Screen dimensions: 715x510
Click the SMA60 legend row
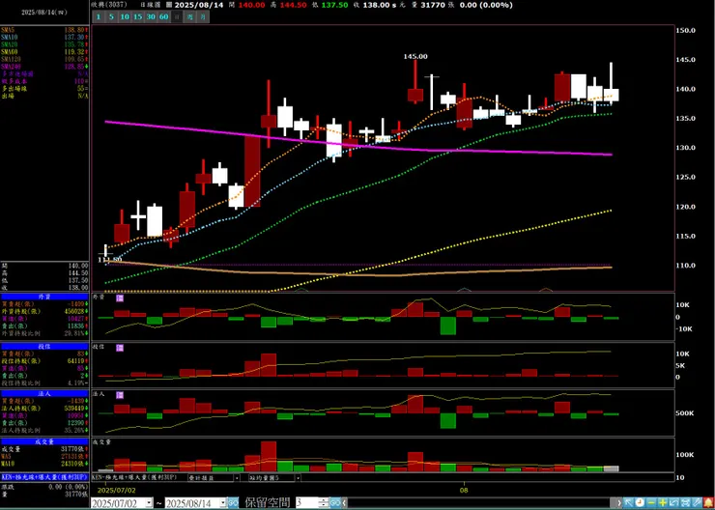[44, 52]
